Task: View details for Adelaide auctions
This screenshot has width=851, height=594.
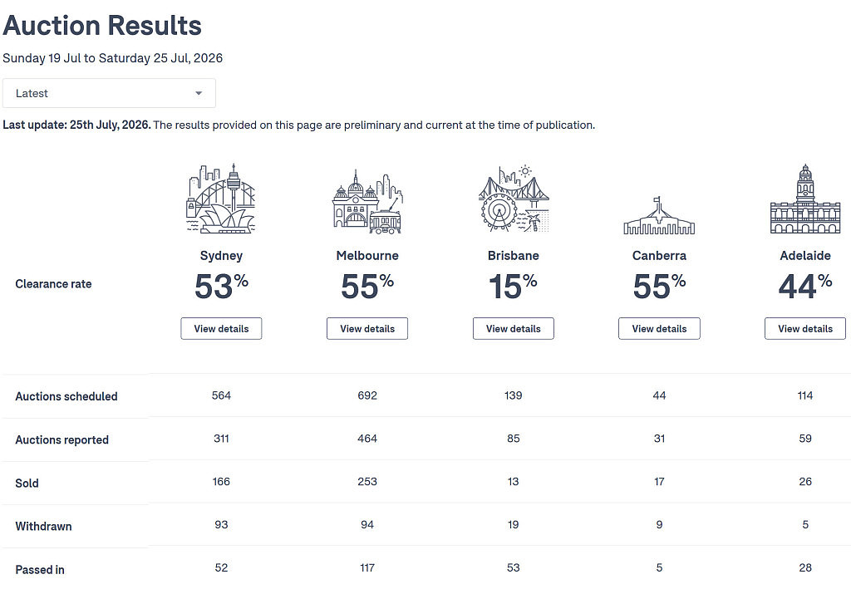Action: coord(805,329)
